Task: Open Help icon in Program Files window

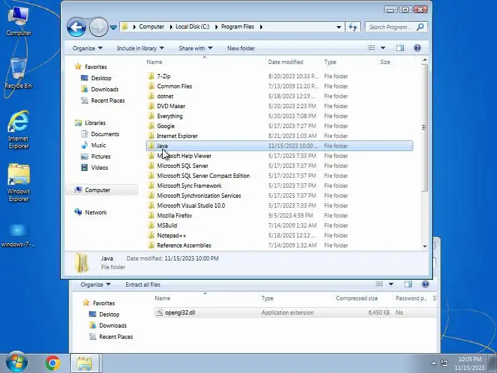Action: (x=417, y=48)
